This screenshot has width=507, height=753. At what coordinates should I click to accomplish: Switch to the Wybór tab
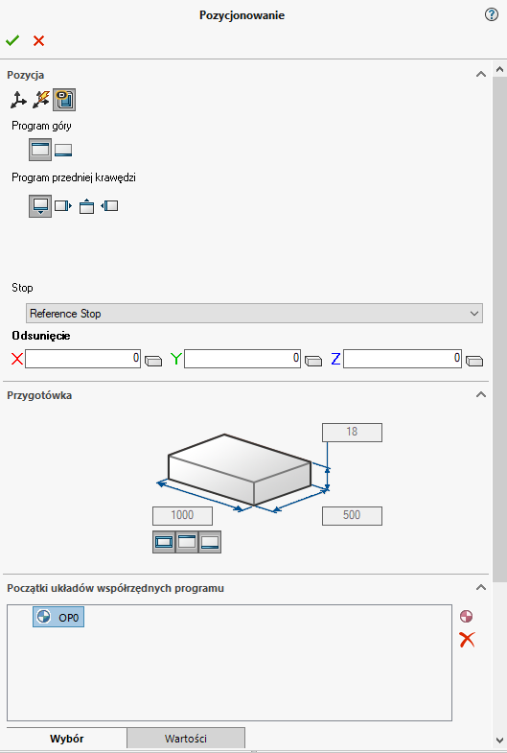pos(67,739)
